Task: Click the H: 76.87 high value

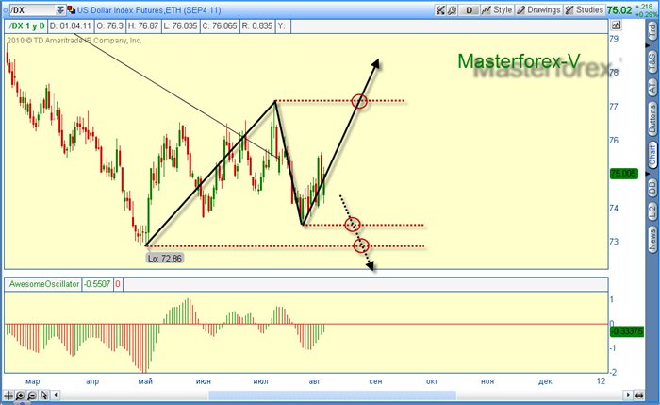Action: (x=143, y=26)
